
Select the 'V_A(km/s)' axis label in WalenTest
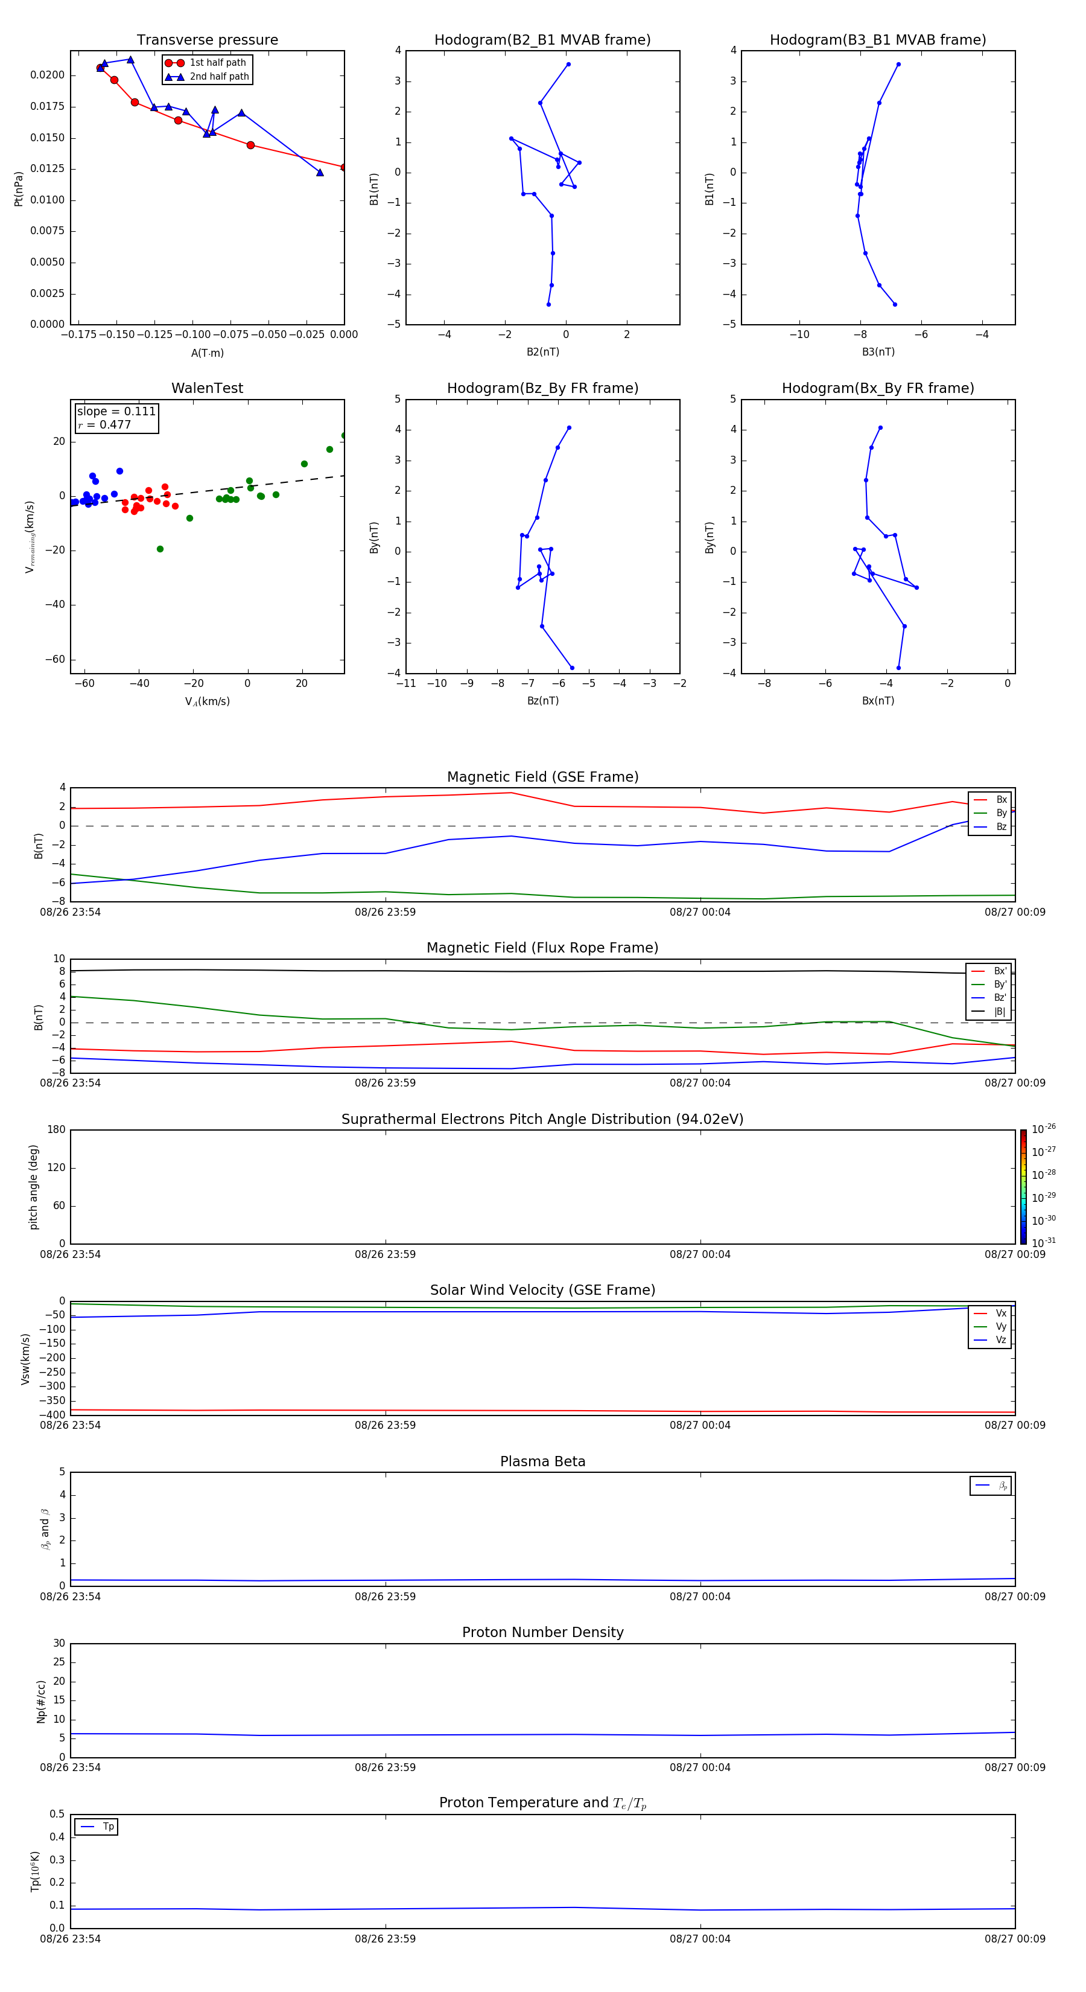(207, 701)
